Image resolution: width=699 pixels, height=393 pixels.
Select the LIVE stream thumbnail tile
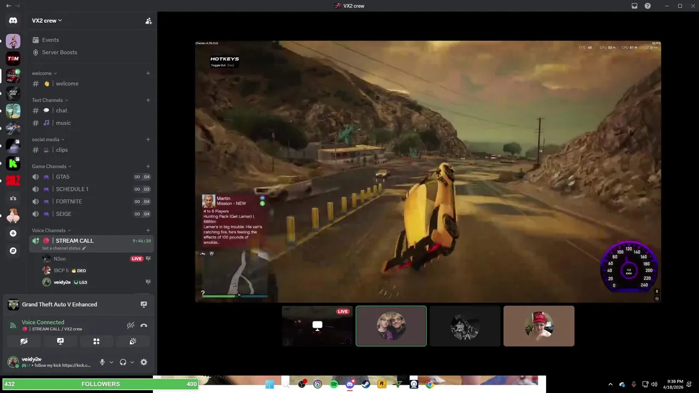tap(317, 326)
